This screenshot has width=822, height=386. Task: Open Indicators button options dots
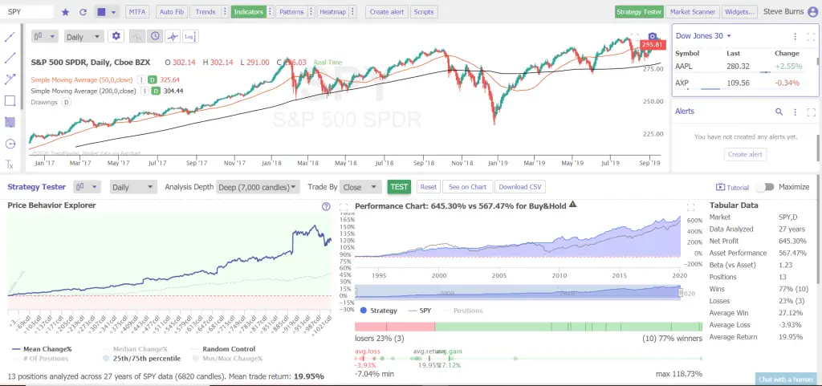click(270, 11)
